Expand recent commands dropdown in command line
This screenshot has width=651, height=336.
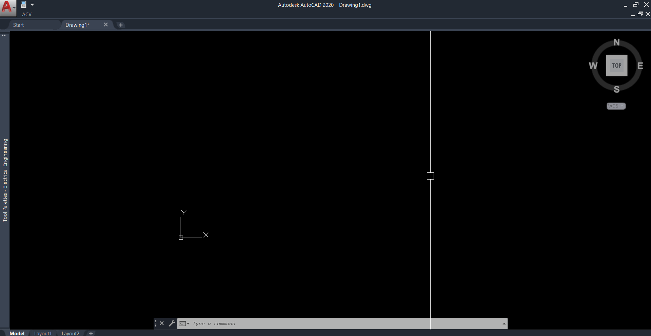pos(184,323)
